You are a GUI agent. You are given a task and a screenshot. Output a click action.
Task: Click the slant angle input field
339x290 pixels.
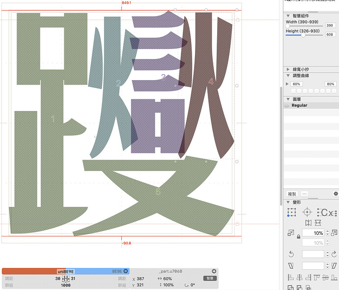(x=313, y=265)
